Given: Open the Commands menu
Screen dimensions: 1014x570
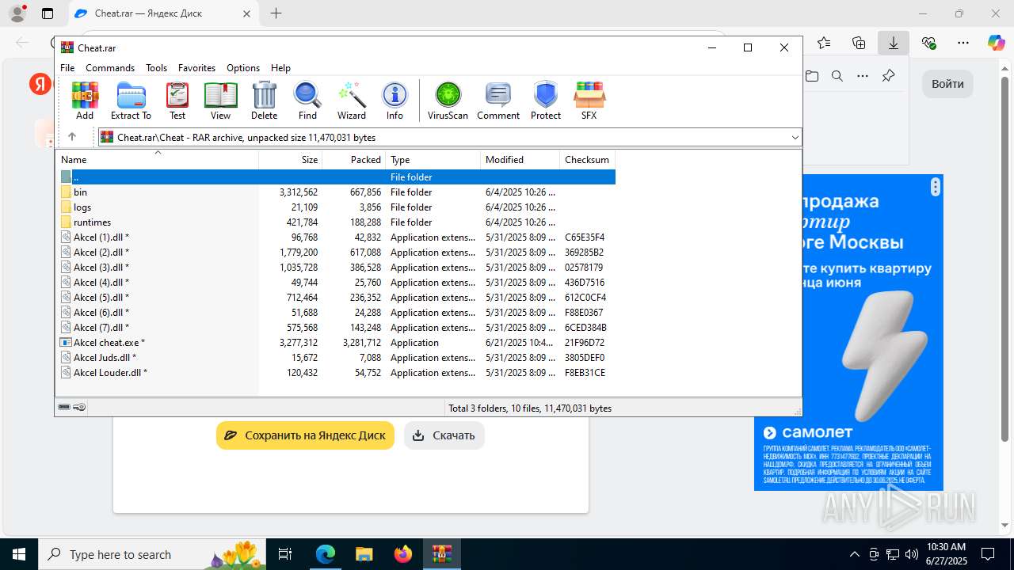Looking at the screenshot, I should pyautogui.click(x=110, y=68).
